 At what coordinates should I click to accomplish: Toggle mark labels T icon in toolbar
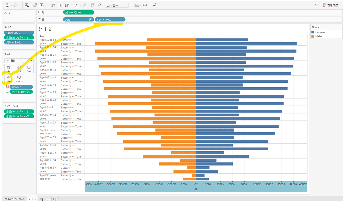click(93, 5)
